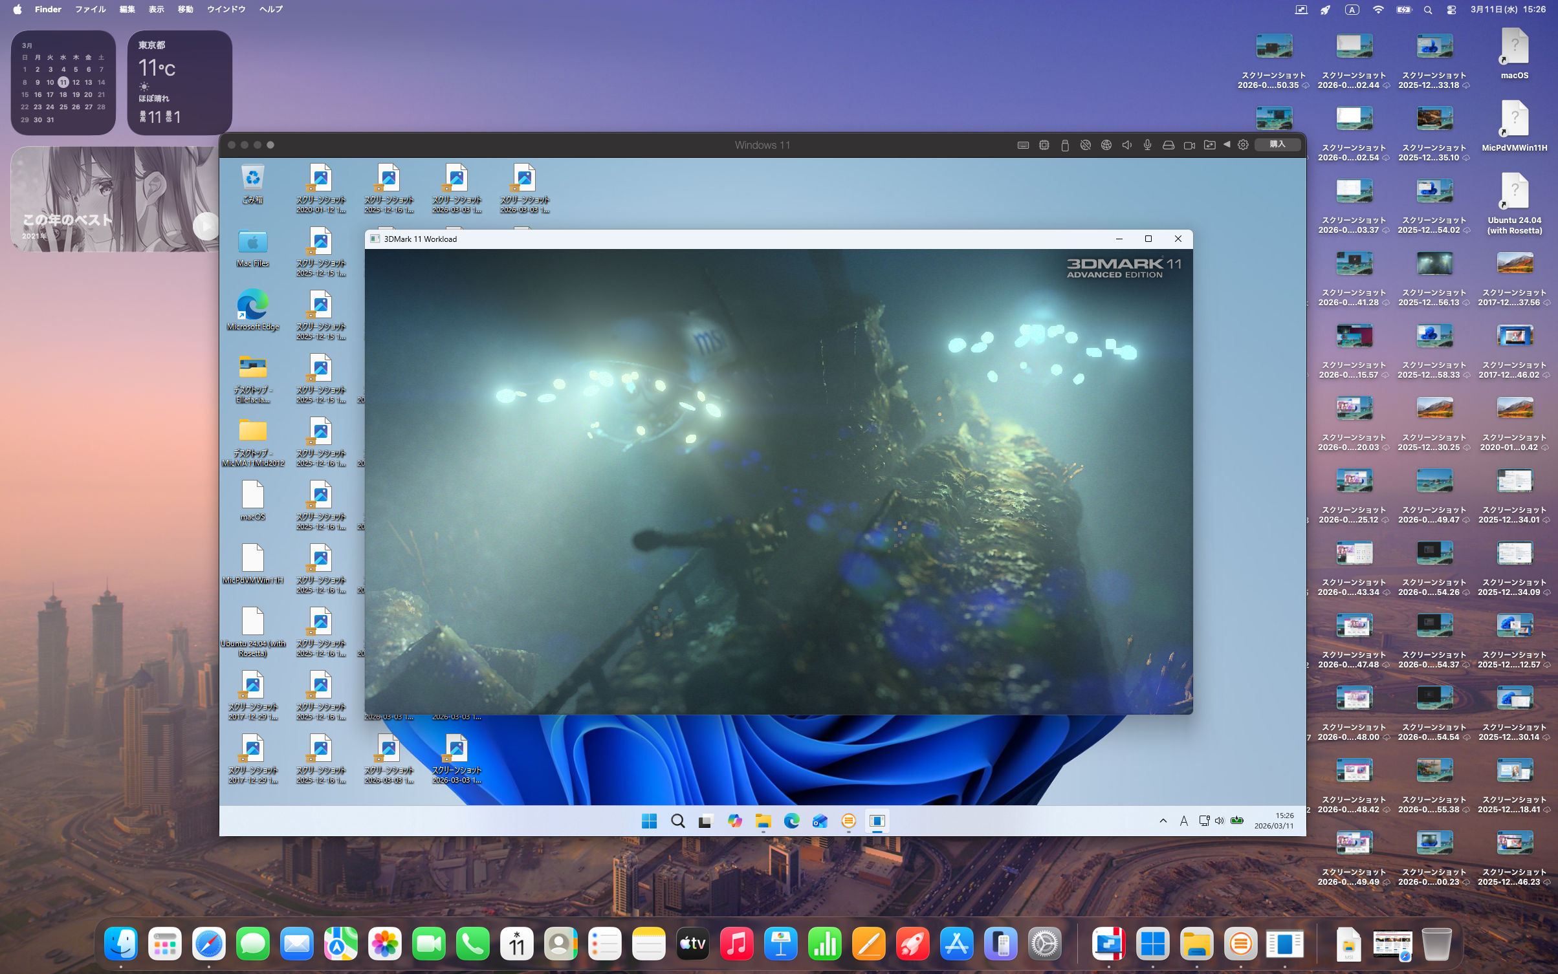The width and height of the screenshot is (1558, 974).
Task: Open the Apple menu
Action: (17, 9)
